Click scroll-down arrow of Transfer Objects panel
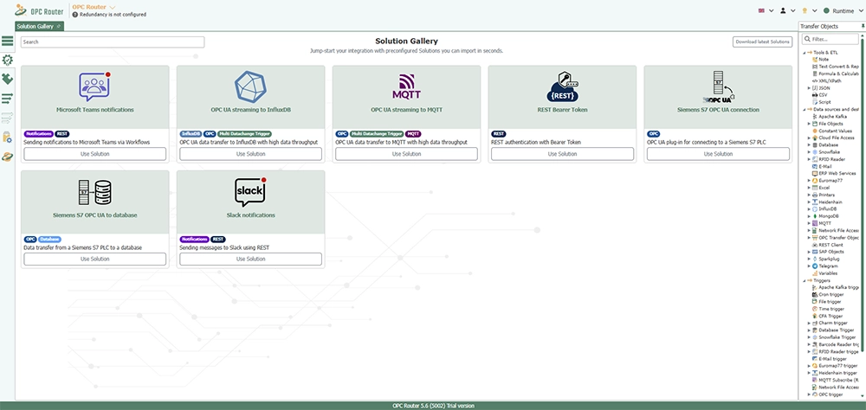 [863, 396]
